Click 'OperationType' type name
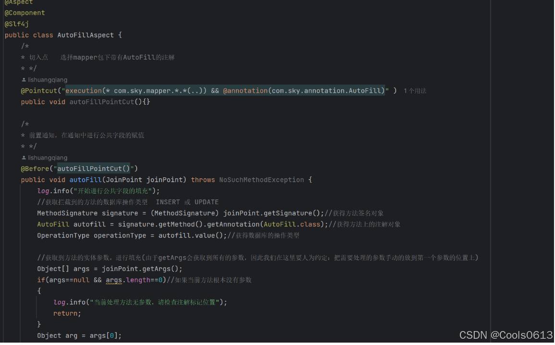 click(63, 235)
